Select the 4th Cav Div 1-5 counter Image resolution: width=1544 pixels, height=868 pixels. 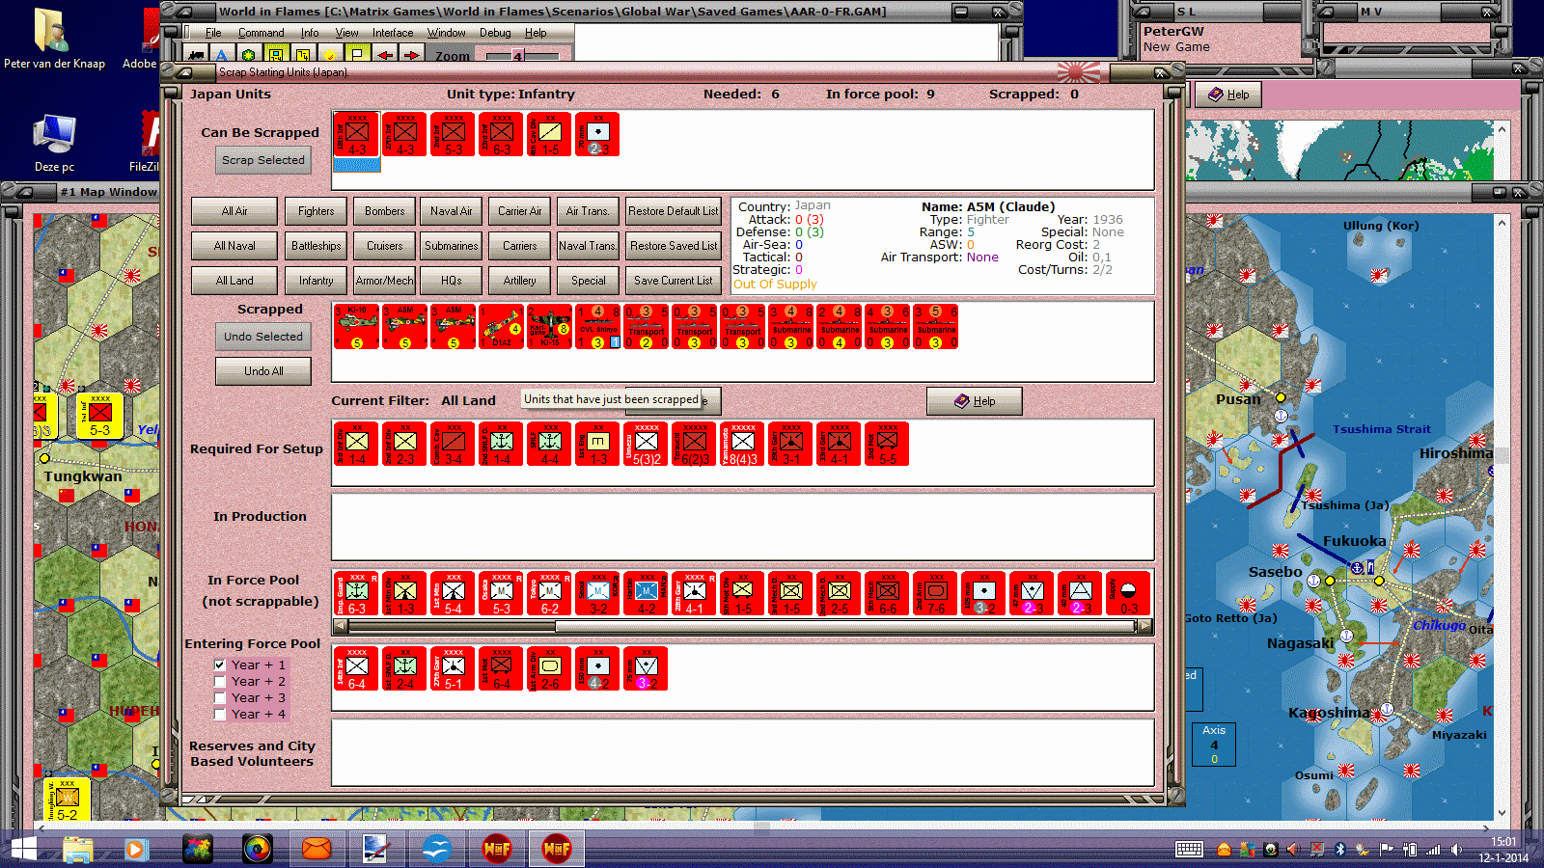549,134
